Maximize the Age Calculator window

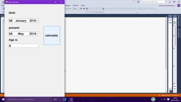click(55, 2)
